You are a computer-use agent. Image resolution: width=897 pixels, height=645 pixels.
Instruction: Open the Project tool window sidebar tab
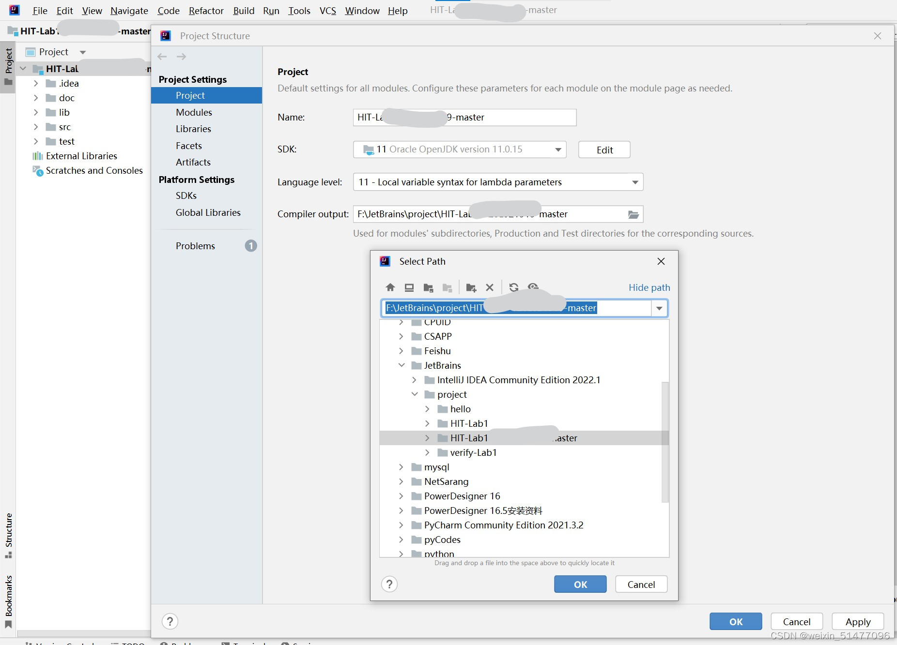coord(8,67)
